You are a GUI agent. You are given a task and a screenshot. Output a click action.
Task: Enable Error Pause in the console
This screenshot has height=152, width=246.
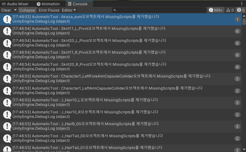[x=49, y=10]
